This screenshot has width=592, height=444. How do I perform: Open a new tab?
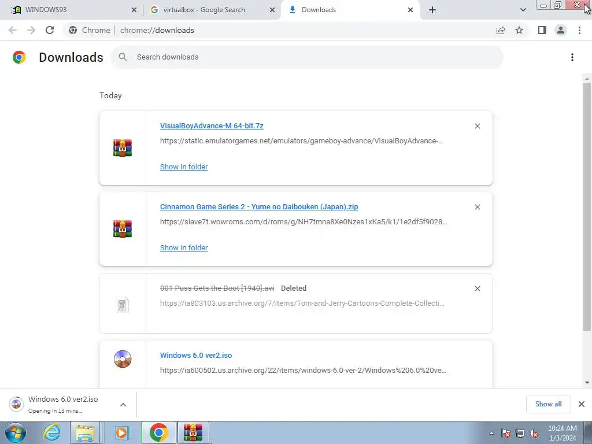pos(432,10)
